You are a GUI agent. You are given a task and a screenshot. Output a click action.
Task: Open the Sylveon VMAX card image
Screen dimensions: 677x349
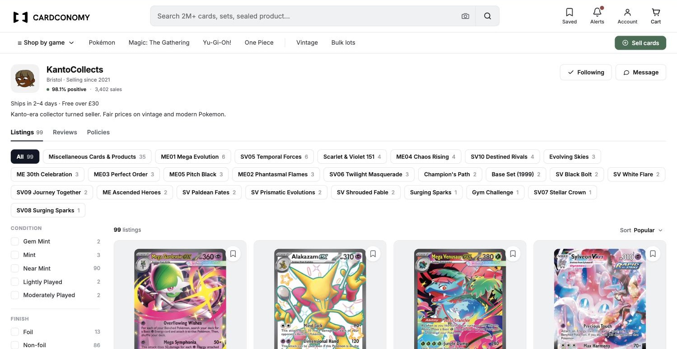(x=600, y=299)
